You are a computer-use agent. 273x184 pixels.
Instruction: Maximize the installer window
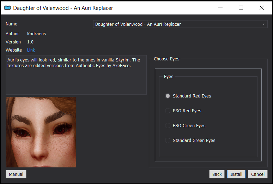click(x=241, y=8)
